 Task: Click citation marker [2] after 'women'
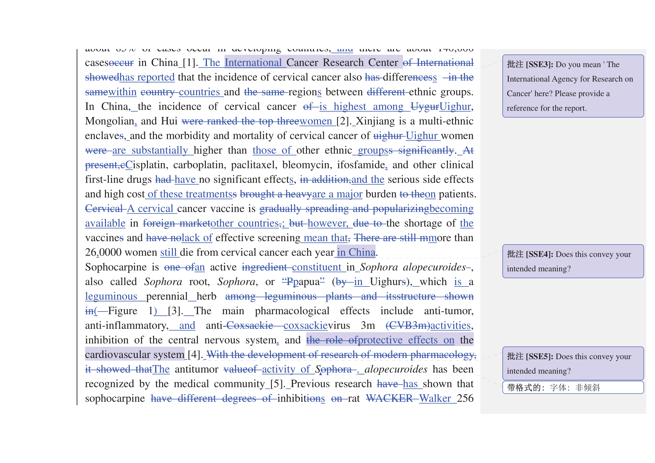coord(343,121)
